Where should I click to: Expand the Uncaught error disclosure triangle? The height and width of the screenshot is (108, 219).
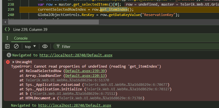click(x=13, y=62)
